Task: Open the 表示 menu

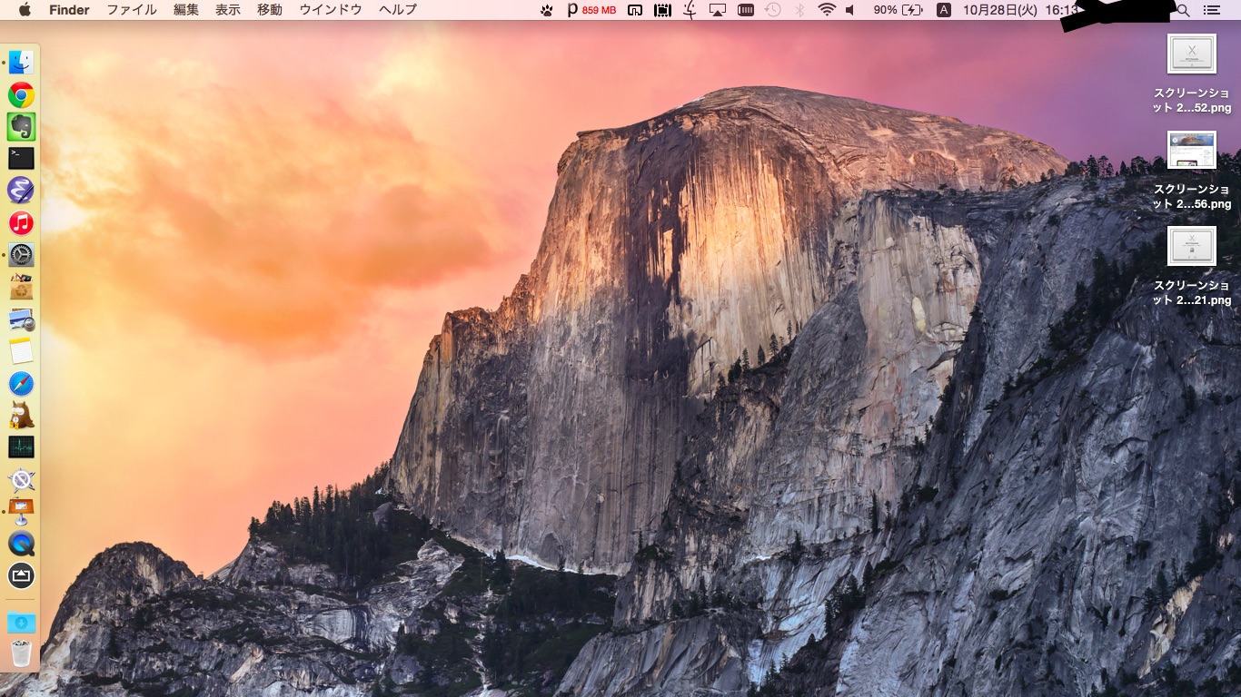Action: click(x=228, y=10)
